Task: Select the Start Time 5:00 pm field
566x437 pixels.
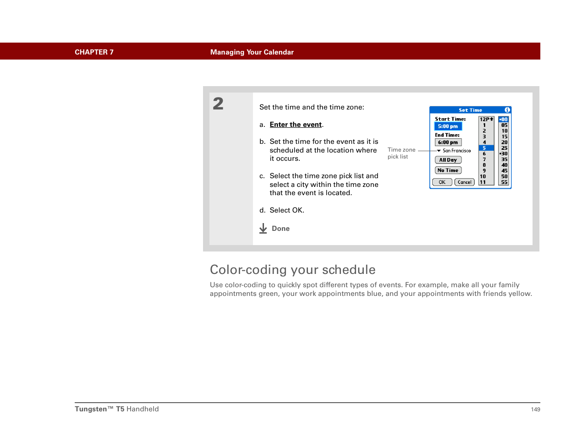Action: tap(448, 126)
